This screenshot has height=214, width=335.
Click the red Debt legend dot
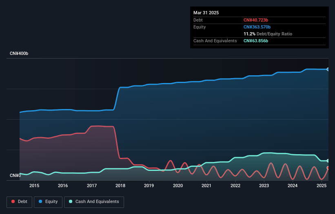(13, 201)
